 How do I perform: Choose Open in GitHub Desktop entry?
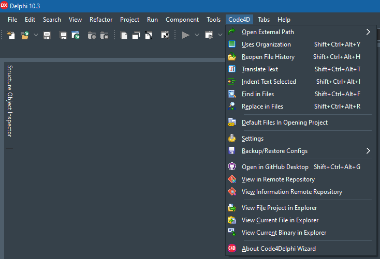coord(301,167)
